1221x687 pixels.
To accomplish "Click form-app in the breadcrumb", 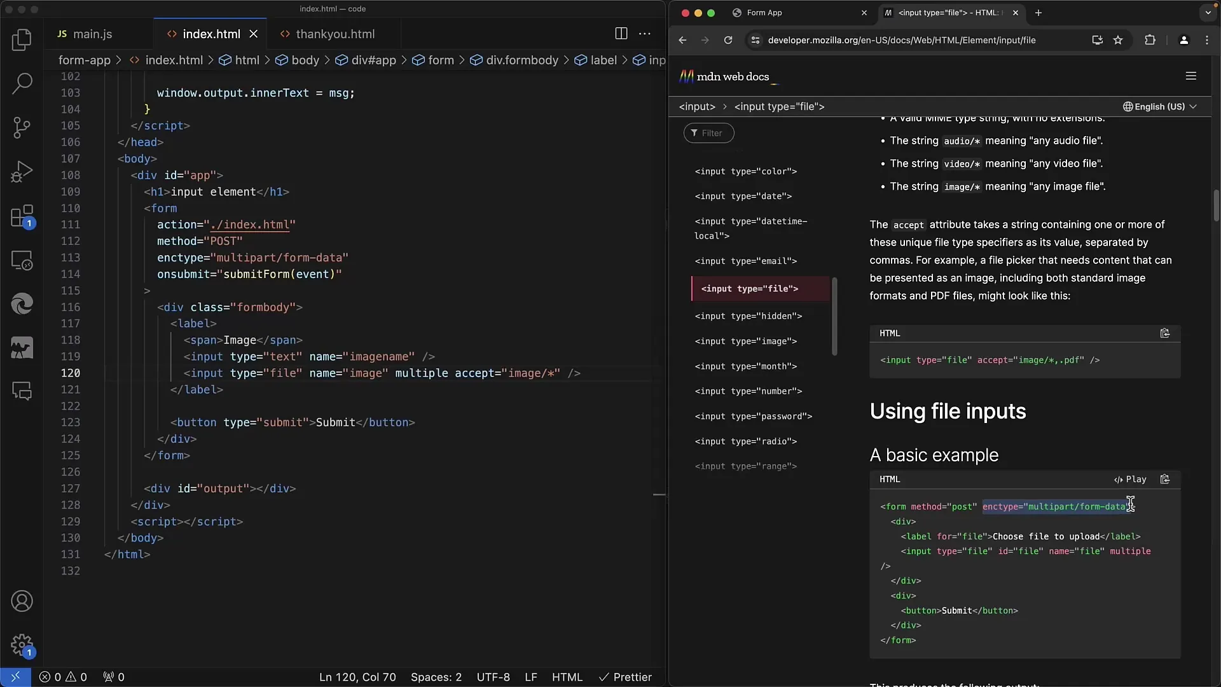I will tap(85, 60).
